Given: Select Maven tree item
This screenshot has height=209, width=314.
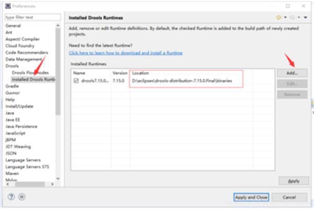Looking at the screenshot, I should (x=12, y=173).
